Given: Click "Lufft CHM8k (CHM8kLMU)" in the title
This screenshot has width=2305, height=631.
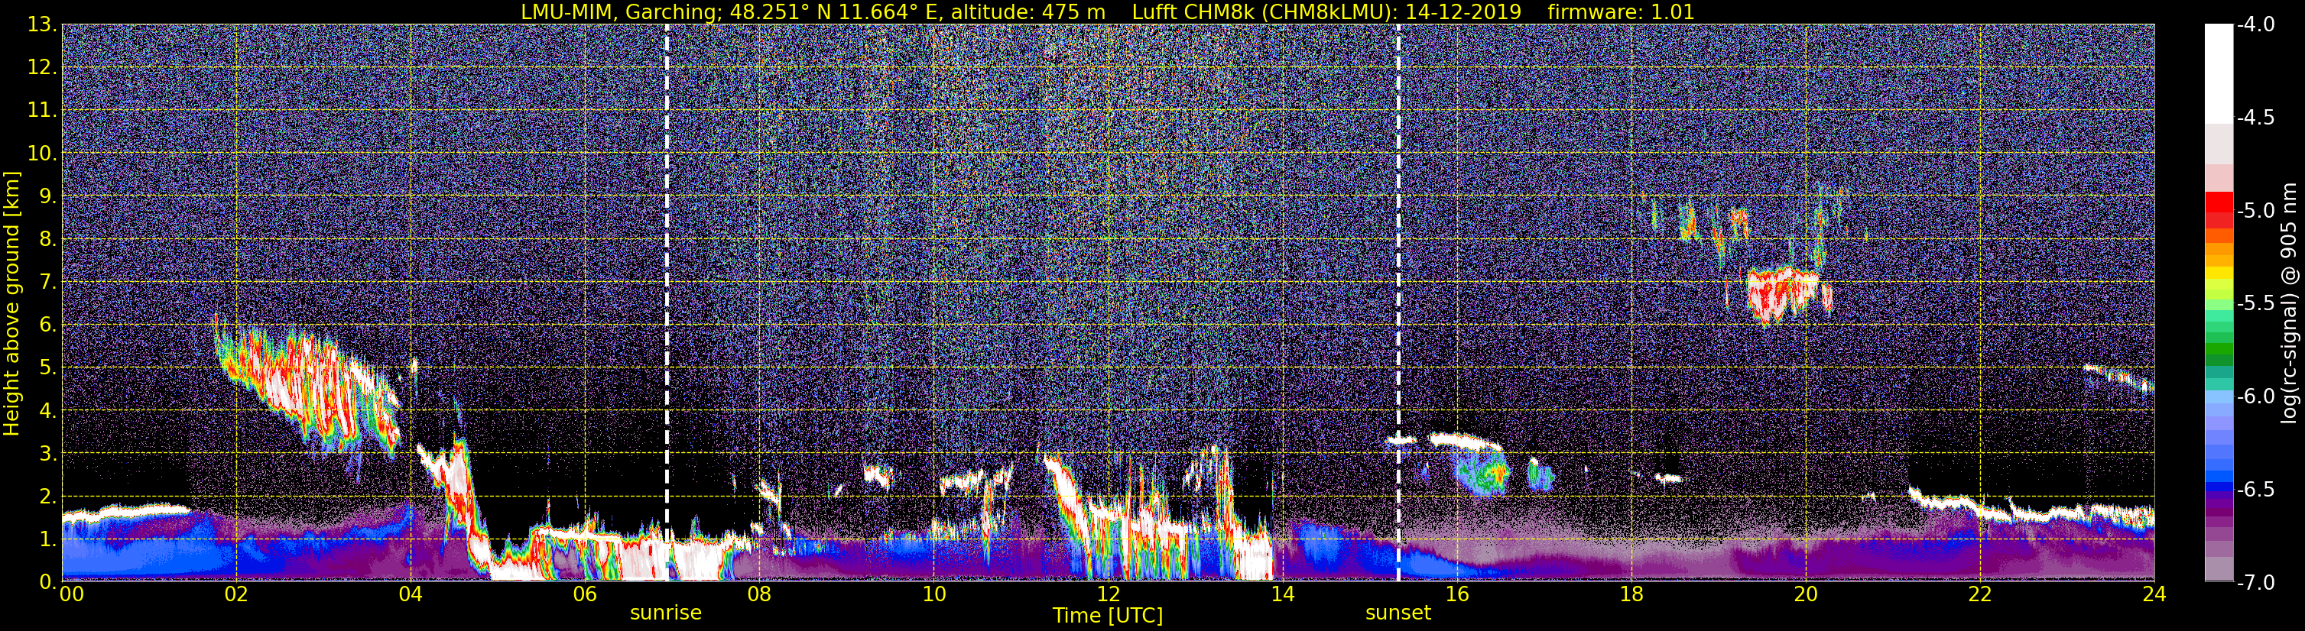Looking at the screenshot, I should (1260, 11).
